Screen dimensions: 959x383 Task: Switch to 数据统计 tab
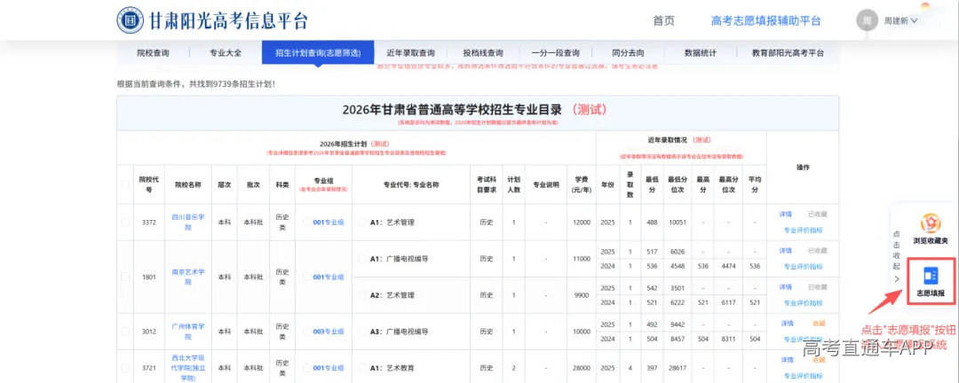[701, 53]
